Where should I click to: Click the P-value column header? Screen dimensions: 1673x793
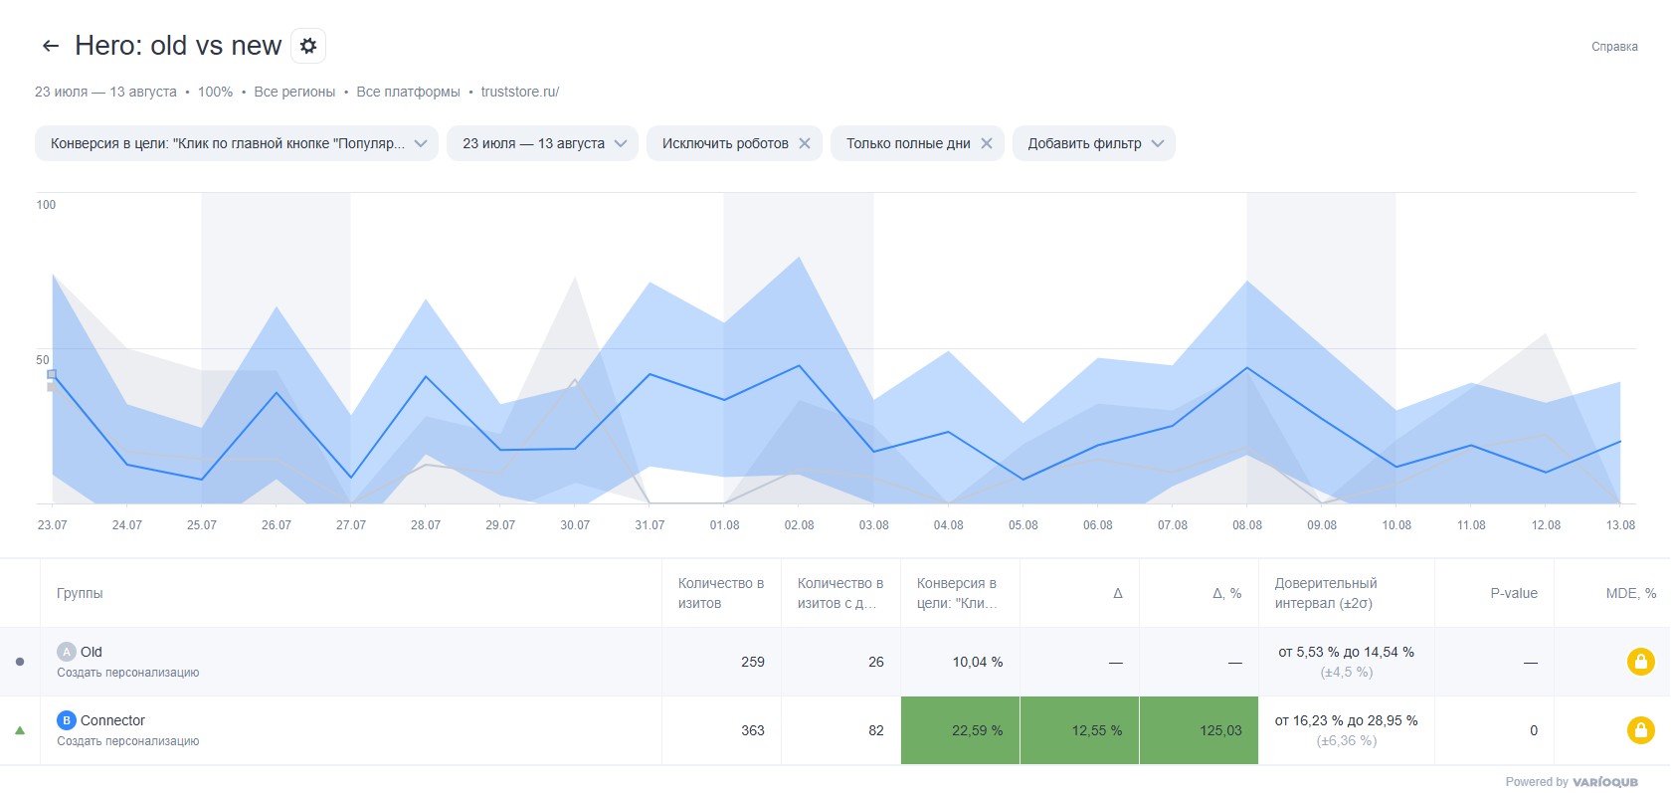[x=1514, y=593]
